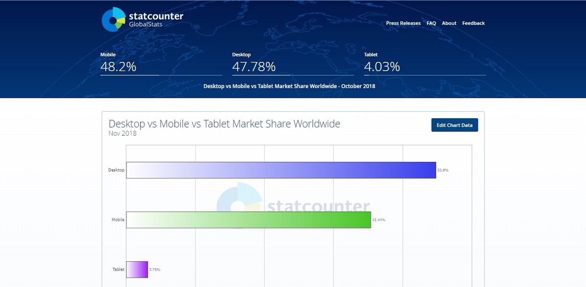
Task: Click the Mobile axis label
Action: tap(118, 220)
